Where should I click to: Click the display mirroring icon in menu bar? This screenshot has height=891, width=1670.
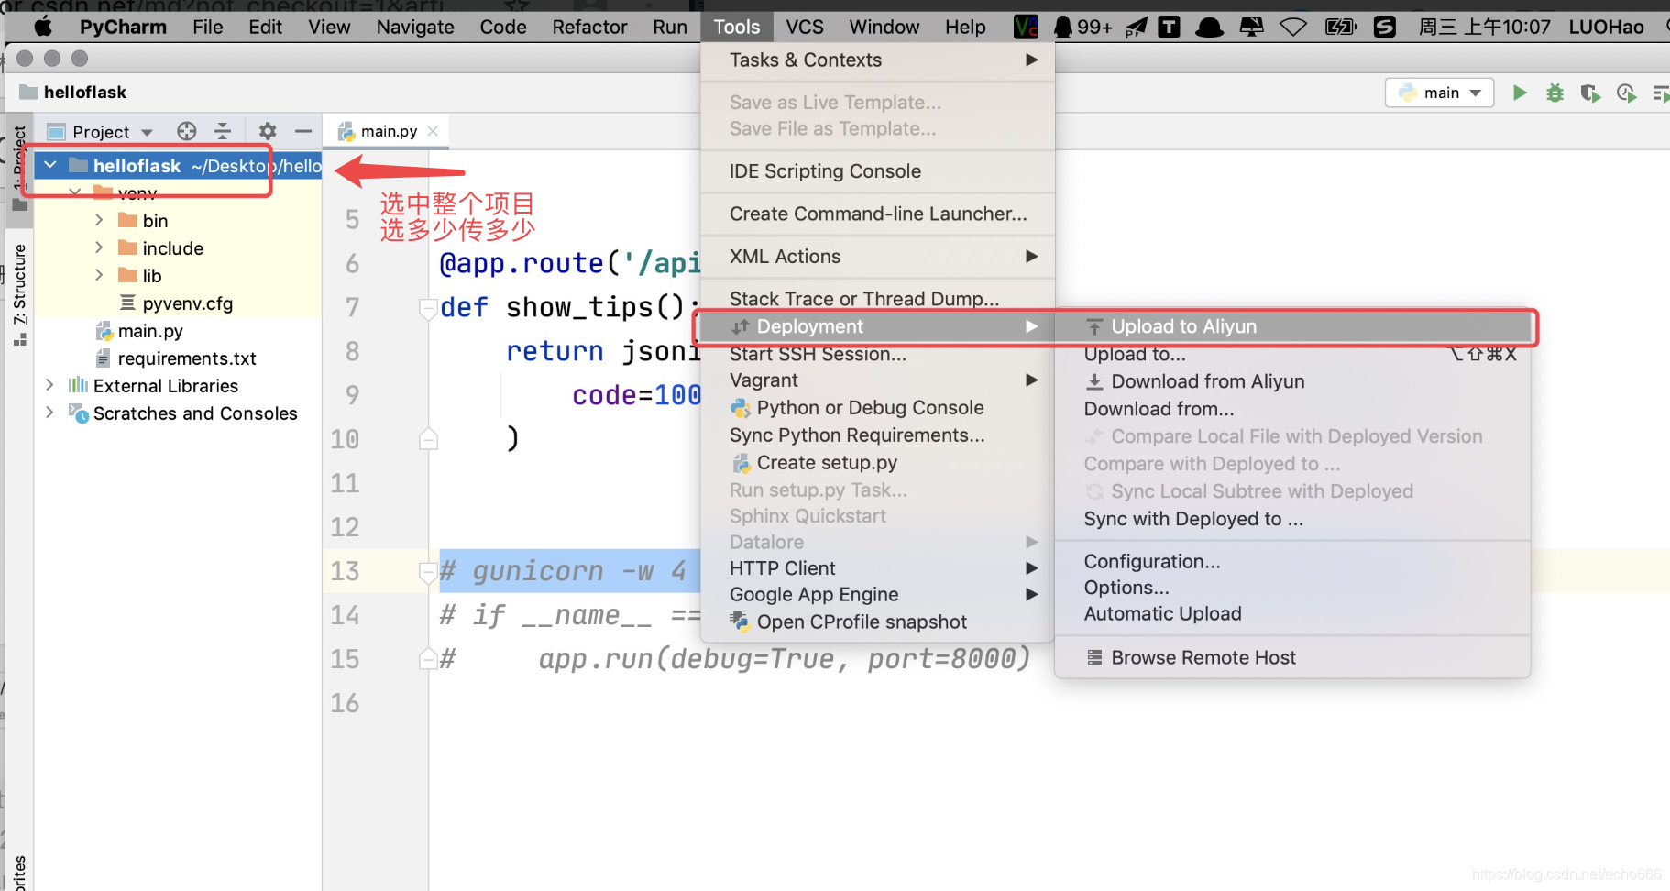point(1251,27)
